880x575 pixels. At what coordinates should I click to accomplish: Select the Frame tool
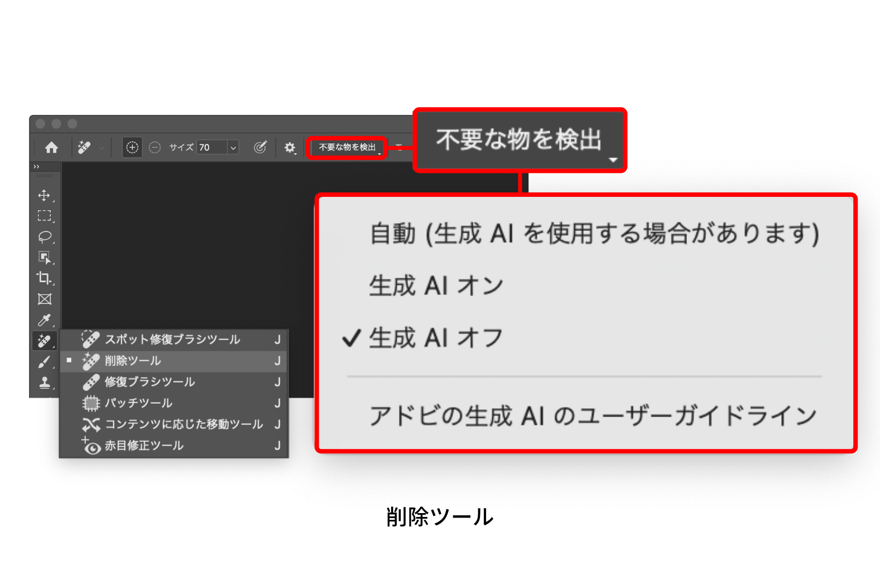(x=44, y=299)
